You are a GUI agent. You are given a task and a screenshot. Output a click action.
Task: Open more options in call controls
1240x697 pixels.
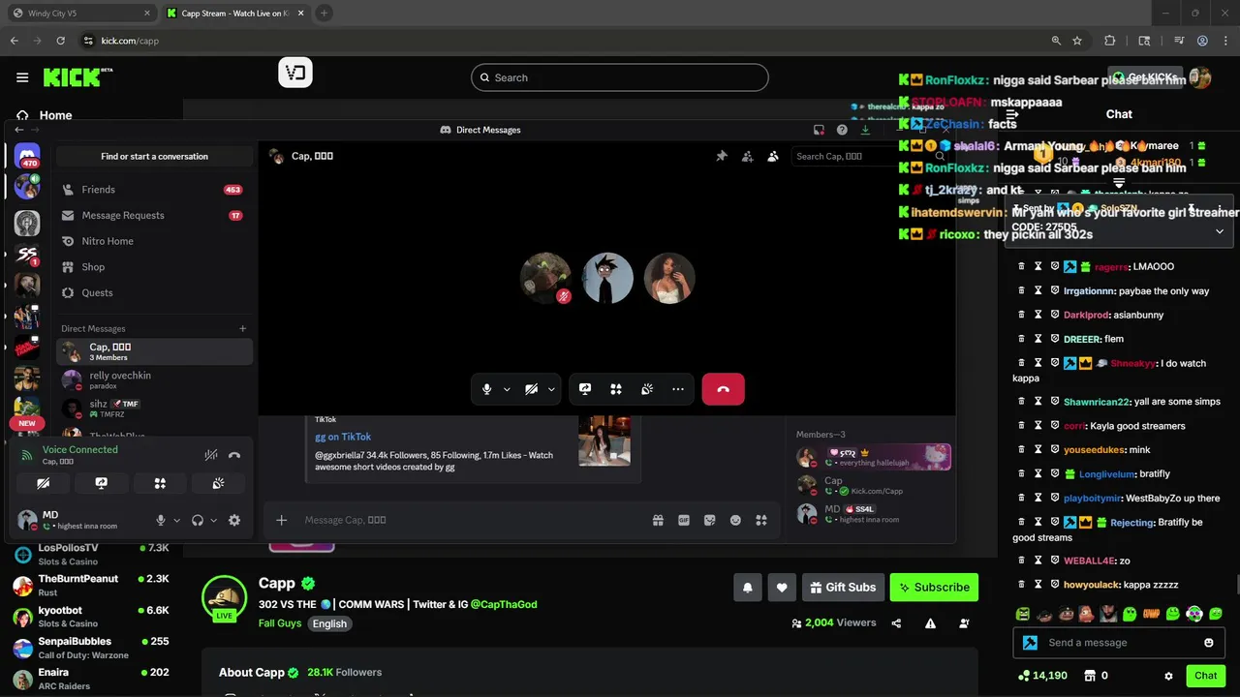coord(678,389)
